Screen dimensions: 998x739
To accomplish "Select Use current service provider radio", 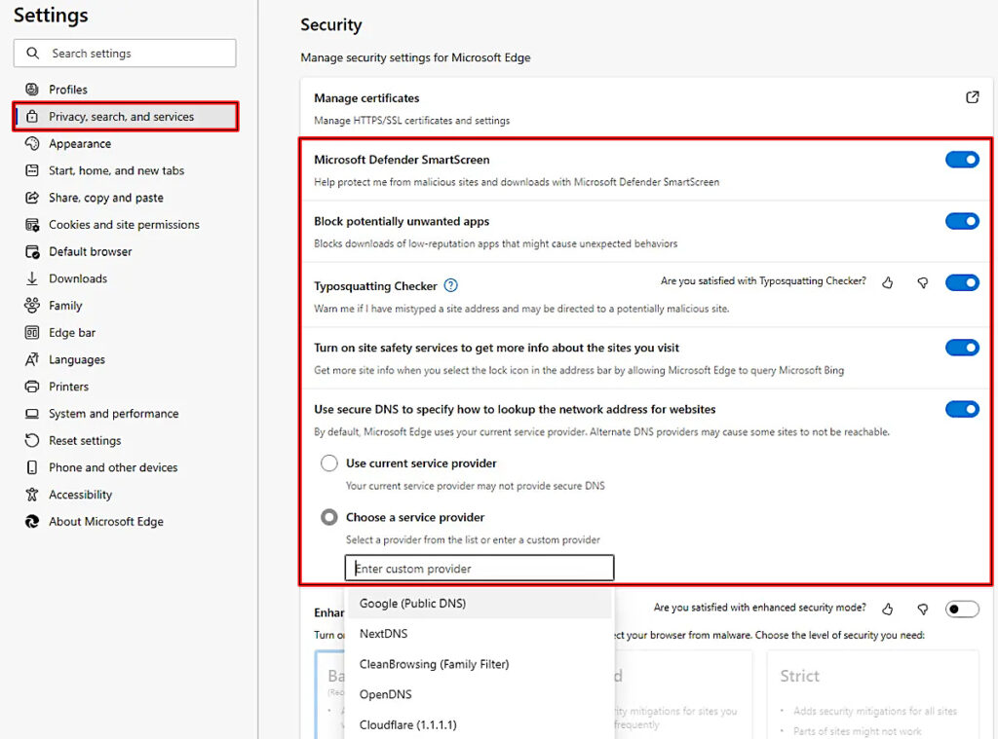I will pyautogui.click(x=329, y=463).
